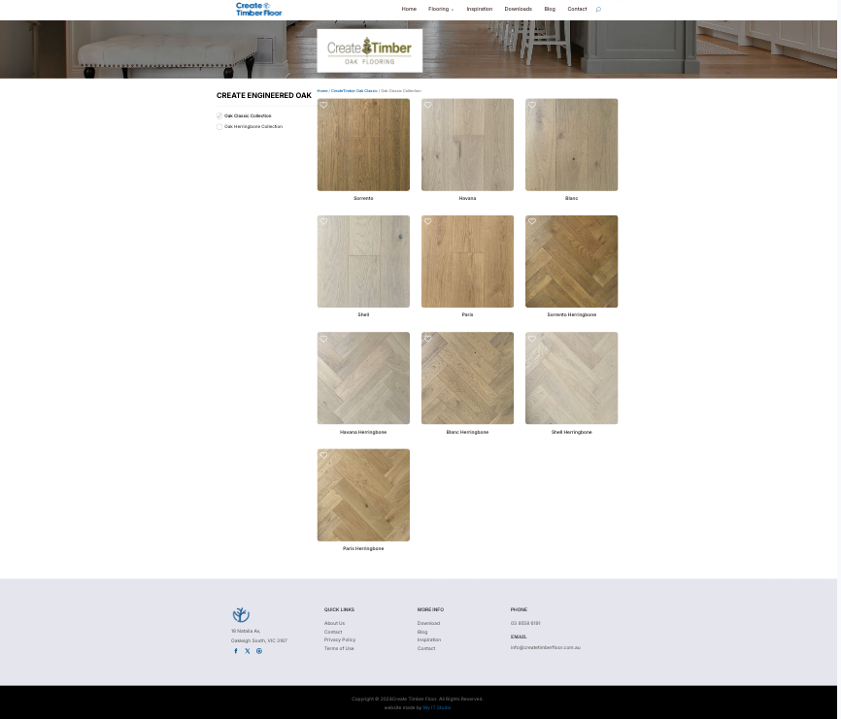This screenshot has height=719, width=841.
Task: Add Shell Herringbone to wishlist heart icon
Action: (532, 339)
